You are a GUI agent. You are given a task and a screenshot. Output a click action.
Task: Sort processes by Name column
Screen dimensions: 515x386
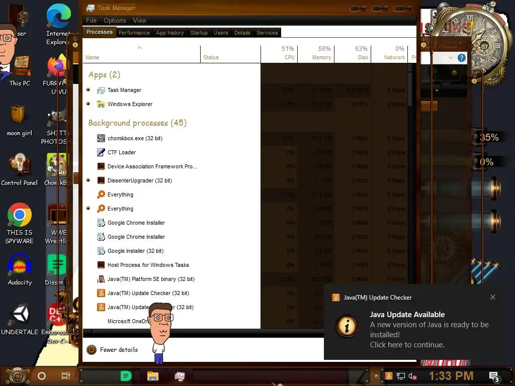141,54
